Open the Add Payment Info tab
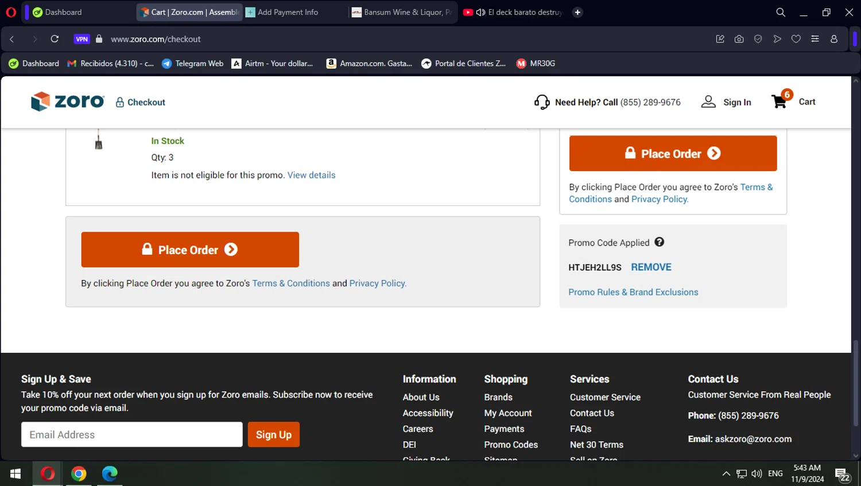The width and height of the screenshot is (861, 486). [x=295, y=12]
